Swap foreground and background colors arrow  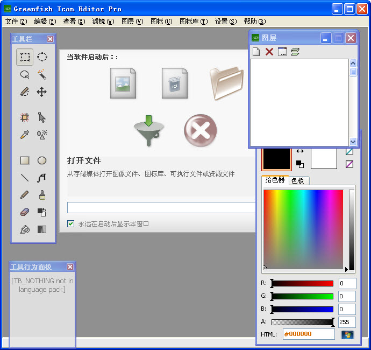tap(300, 151)
